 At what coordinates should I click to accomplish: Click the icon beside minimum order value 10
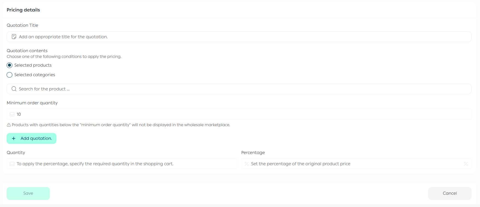pos(12,114)
